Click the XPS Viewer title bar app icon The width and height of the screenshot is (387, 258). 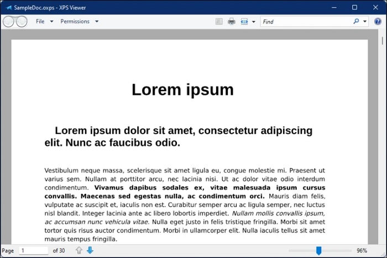[x=8, y=8]
